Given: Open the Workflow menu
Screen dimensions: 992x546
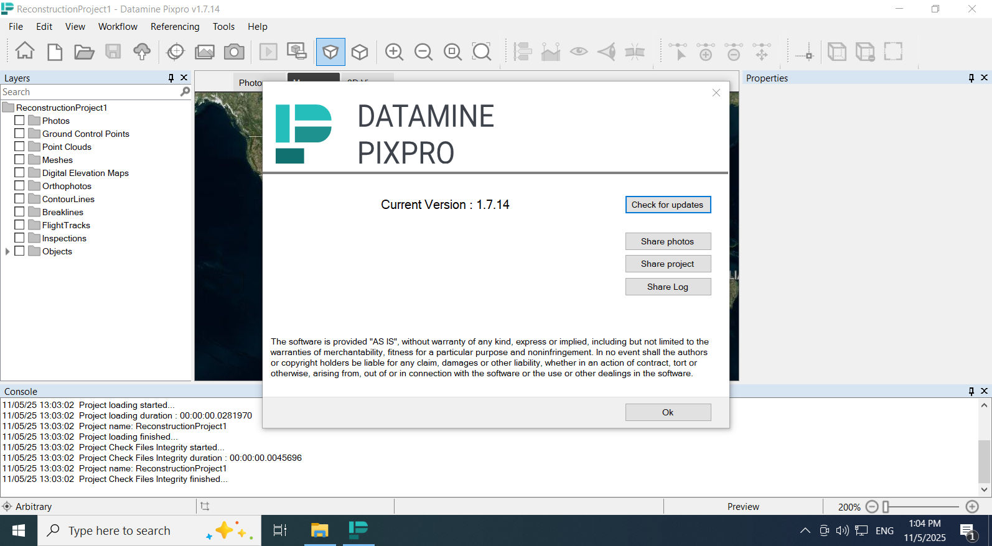Looking at the screenshot, I should [x=118, y=27].
